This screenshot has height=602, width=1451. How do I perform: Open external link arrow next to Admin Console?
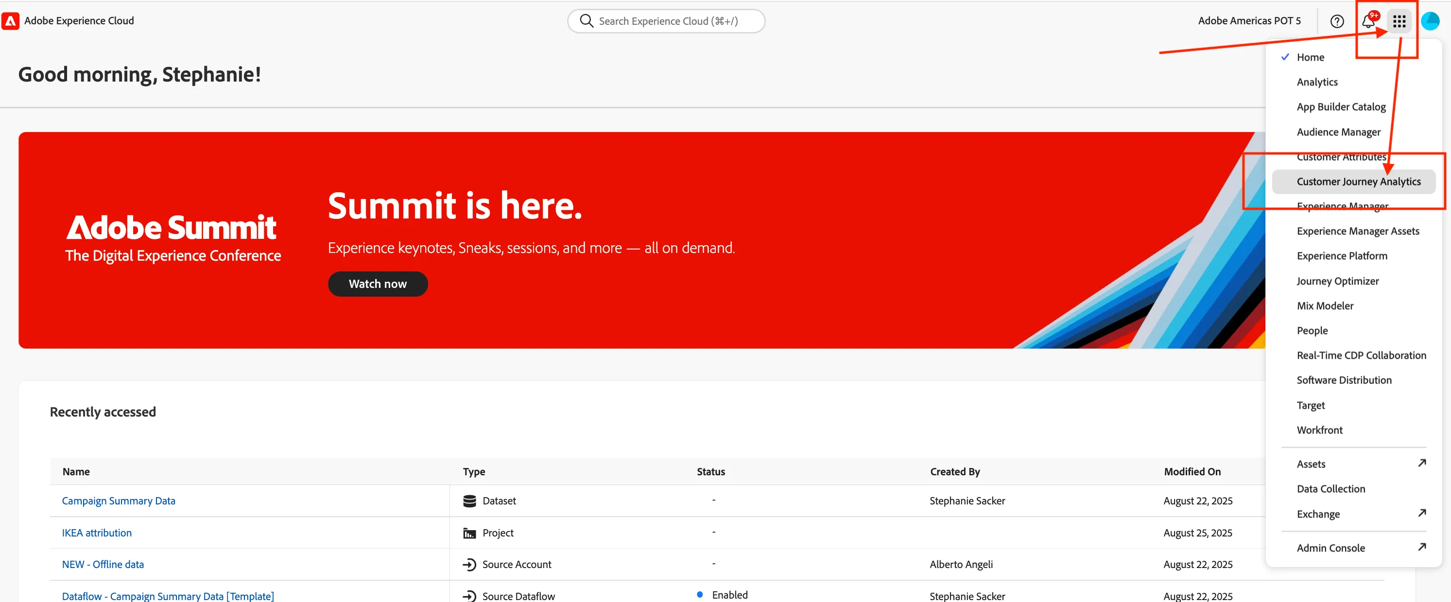coord(1422,547)
